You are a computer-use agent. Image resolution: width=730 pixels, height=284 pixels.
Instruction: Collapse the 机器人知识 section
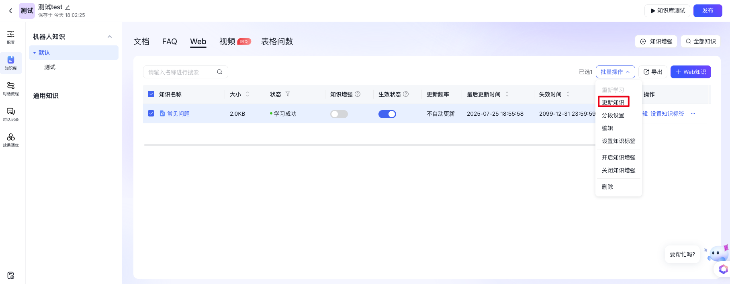[110, 37]
